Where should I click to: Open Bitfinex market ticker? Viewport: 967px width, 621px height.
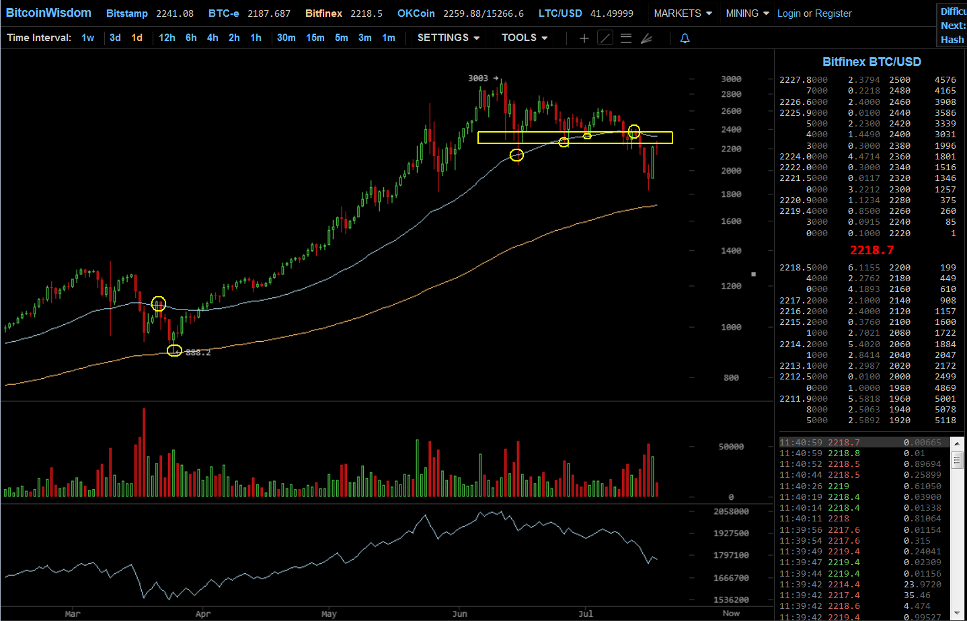[x=344, y=13]
